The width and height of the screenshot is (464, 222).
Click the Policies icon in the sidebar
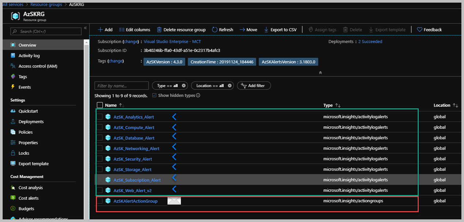[x=13, y=132]
